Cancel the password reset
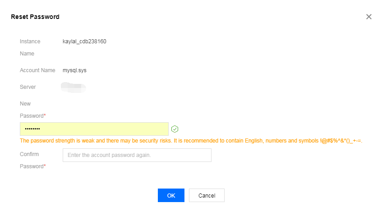This screenshot has width=382, height=212. pyautogui.click(x=207, y=195)
